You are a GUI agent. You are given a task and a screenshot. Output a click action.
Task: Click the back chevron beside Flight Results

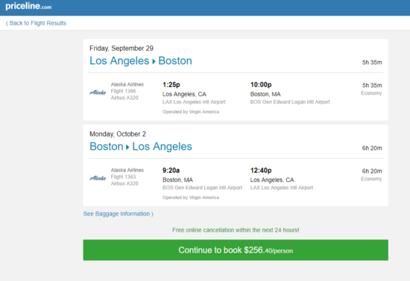[7, 24]
